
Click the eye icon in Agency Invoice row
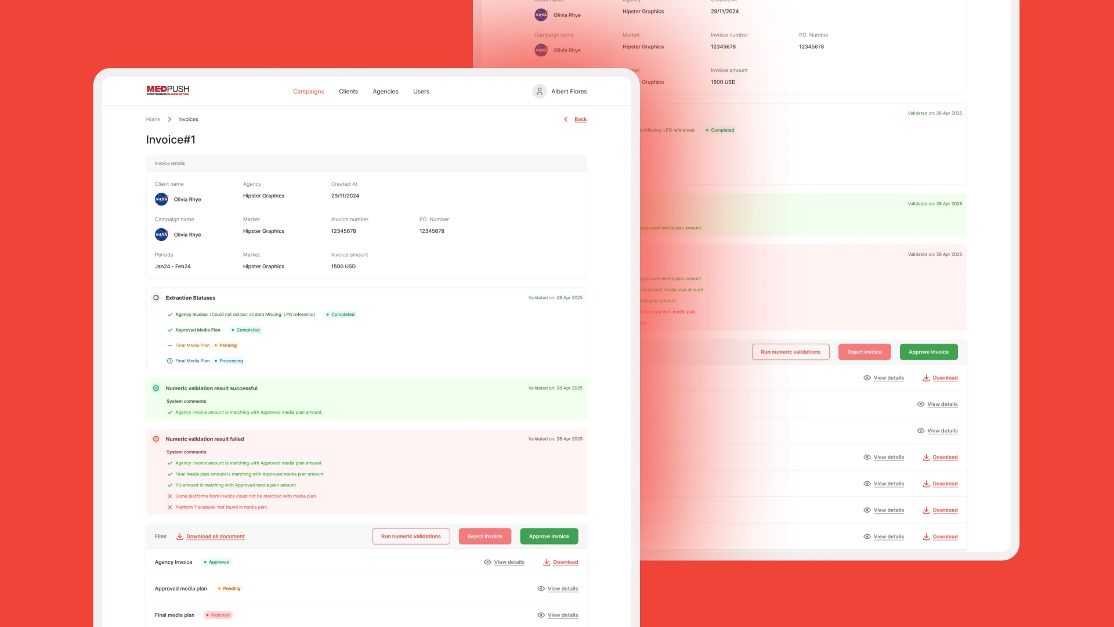487,562
